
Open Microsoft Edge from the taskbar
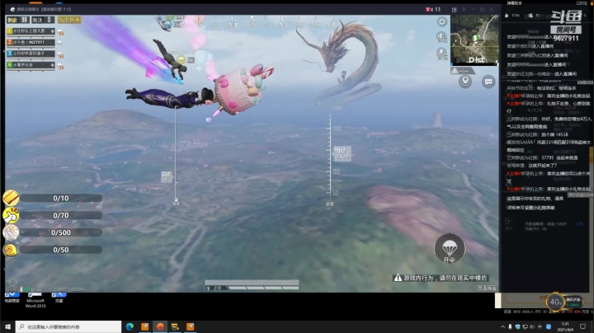click(x=130, y=326)
